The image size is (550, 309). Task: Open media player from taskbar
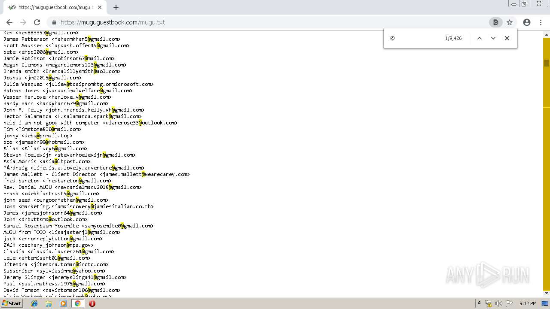(63, 303)
